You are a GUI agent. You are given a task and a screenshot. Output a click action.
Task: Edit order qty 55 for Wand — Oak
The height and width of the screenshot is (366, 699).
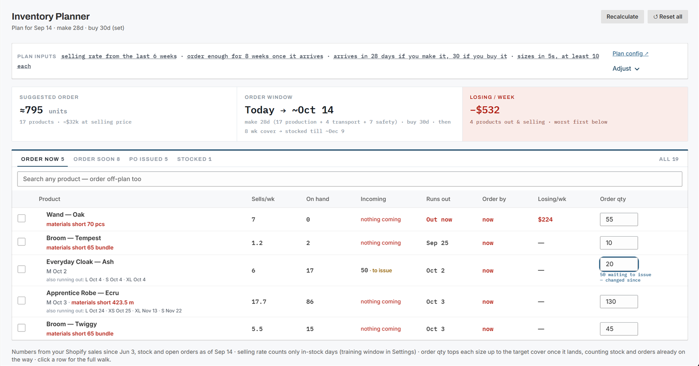pyautogui.click(x=619, y=219)
